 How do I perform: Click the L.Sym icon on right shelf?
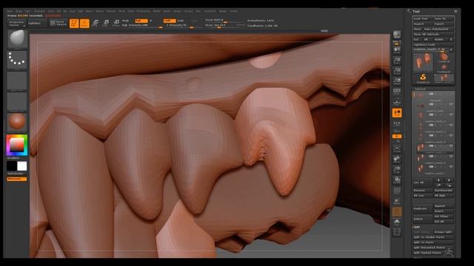[397, 123]
